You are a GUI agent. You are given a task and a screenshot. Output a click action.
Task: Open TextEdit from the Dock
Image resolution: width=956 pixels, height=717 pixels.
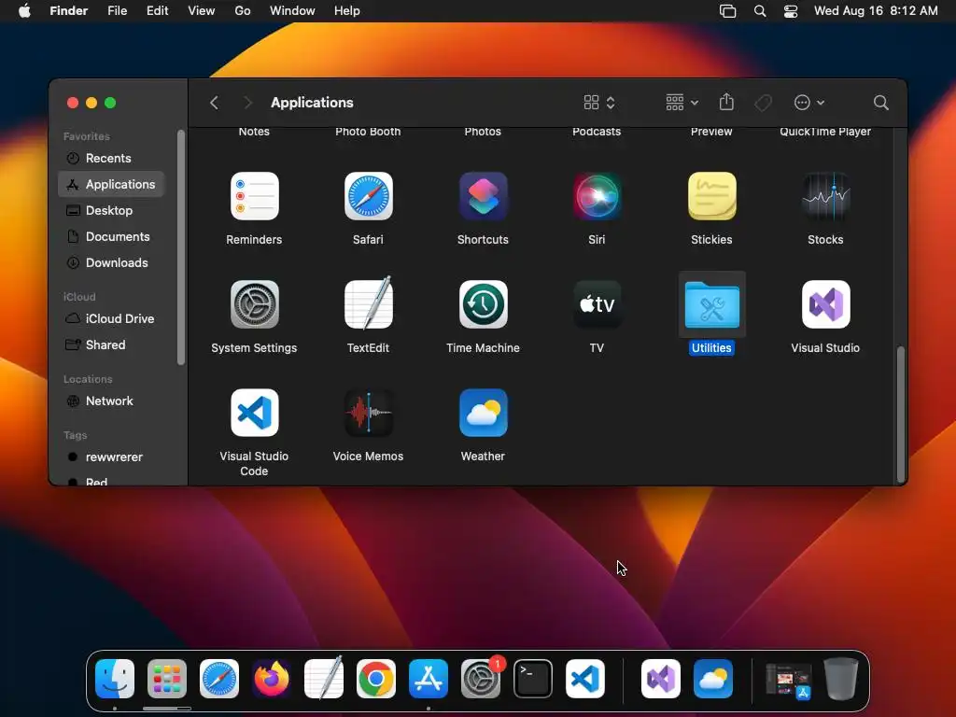pyautogui.click(x=324, y=678)
